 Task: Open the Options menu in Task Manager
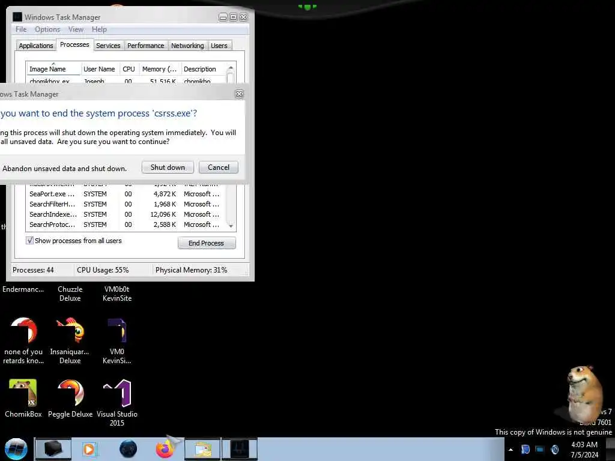[47, 29]
